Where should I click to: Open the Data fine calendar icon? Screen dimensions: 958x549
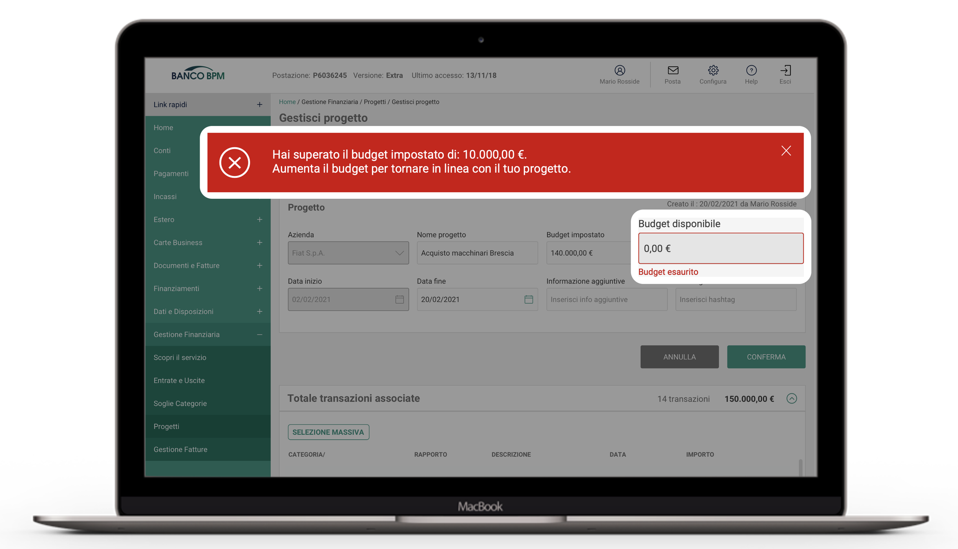(528, 299)
